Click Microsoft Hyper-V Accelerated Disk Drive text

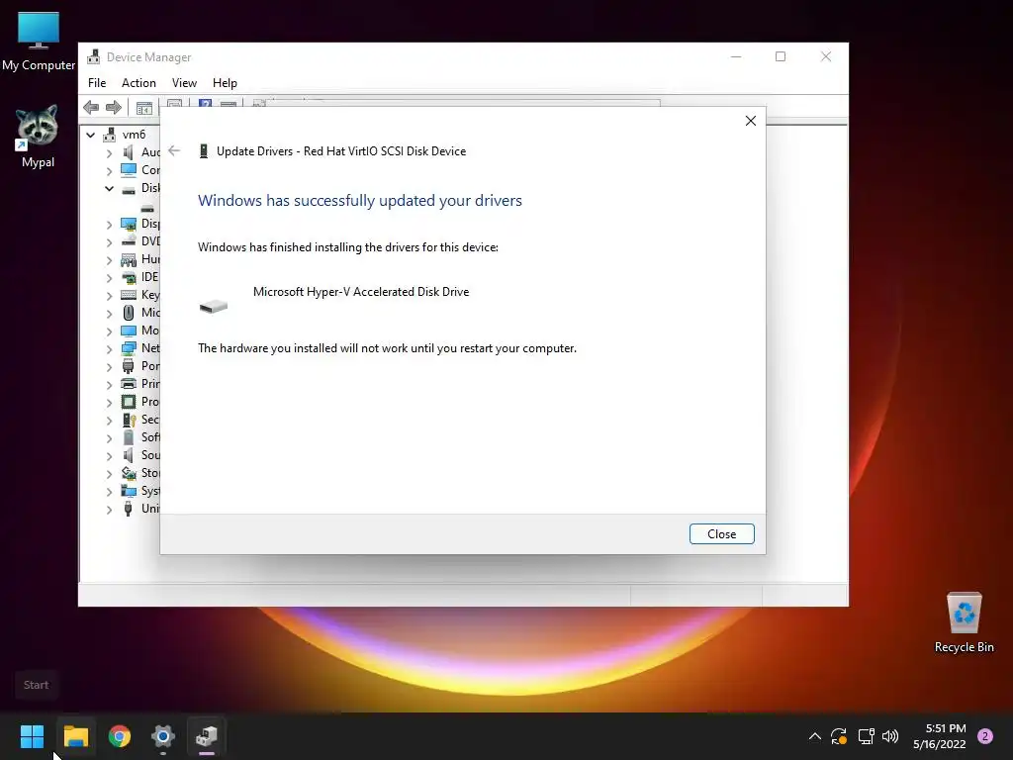(361, 292)
